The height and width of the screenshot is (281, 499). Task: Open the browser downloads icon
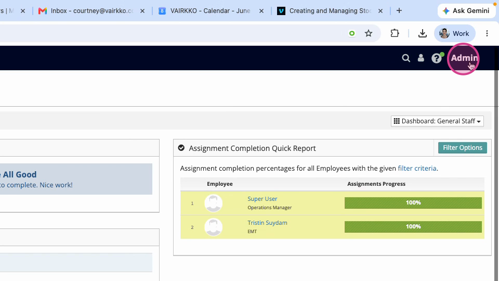click(422, 33)
